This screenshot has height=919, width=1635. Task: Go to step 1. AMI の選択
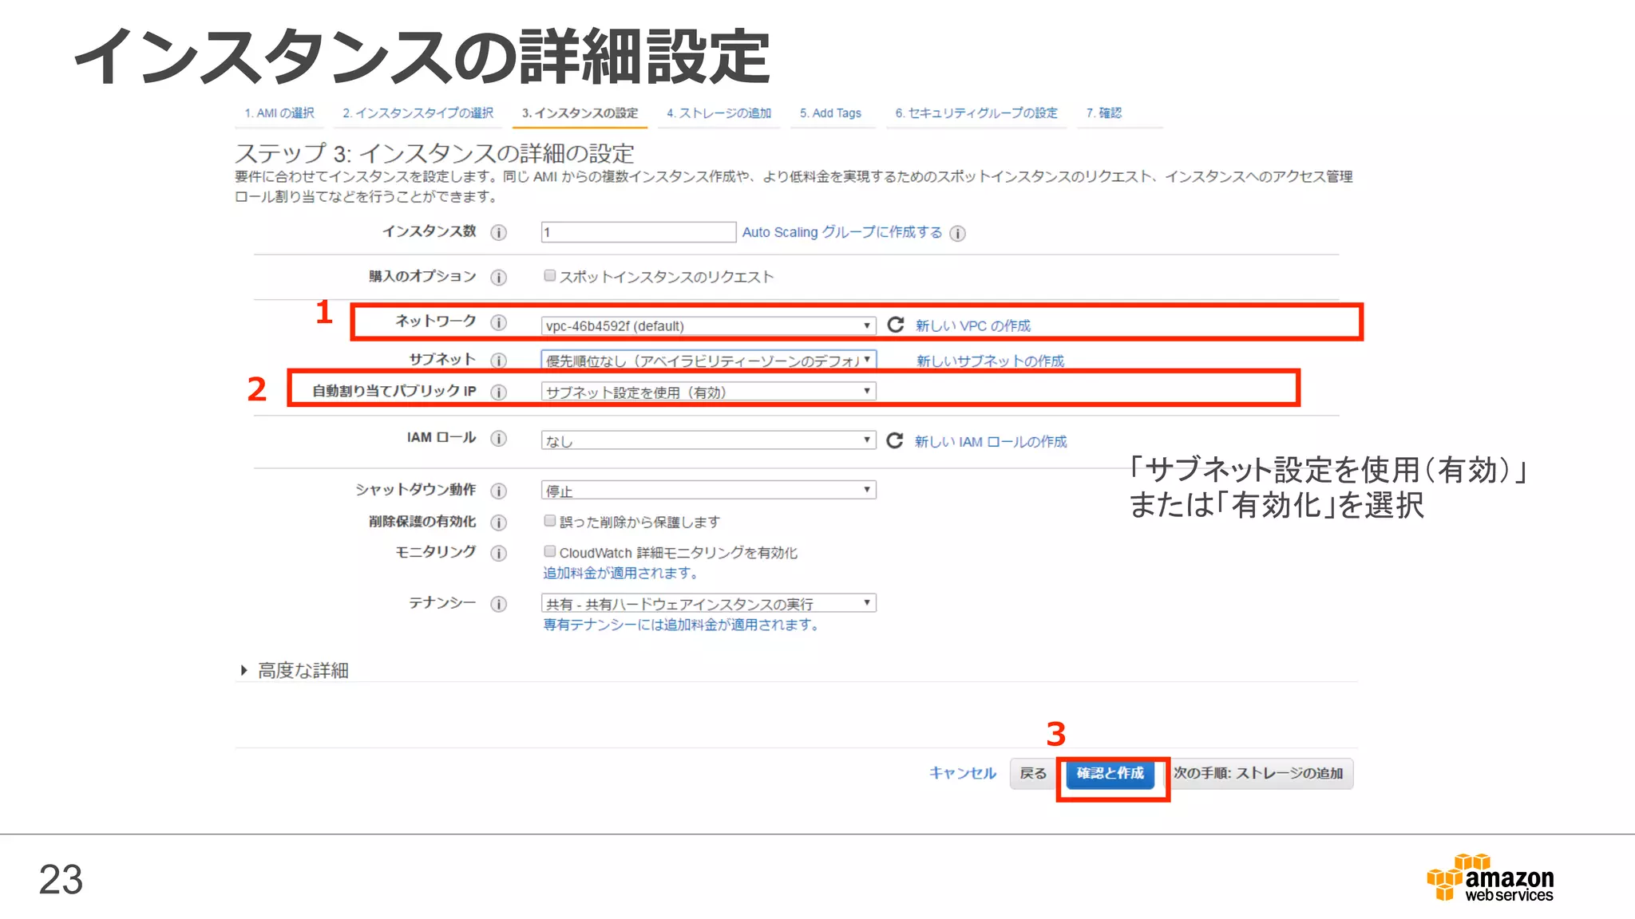[x=279, y=113]
